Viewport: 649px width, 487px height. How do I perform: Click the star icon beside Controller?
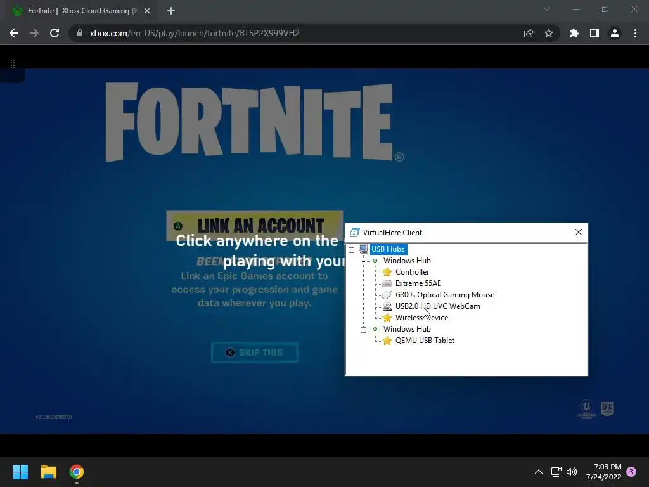387,272
